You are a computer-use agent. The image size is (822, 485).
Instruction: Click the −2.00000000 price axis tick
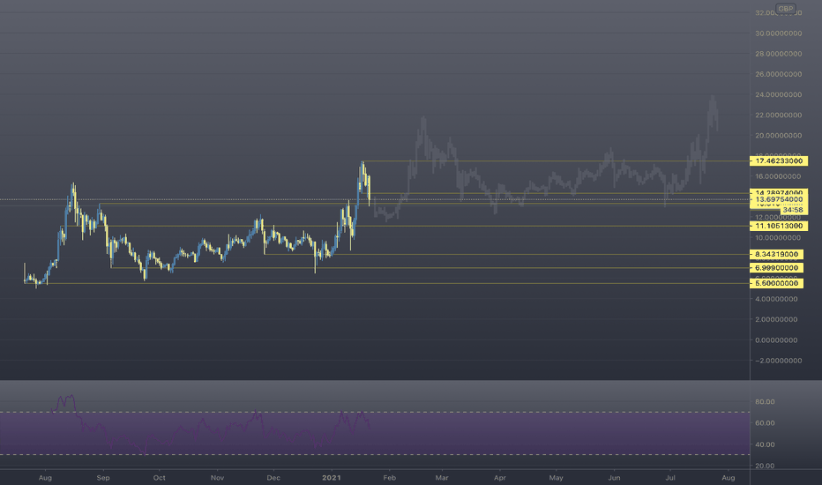tap(779, 360)
